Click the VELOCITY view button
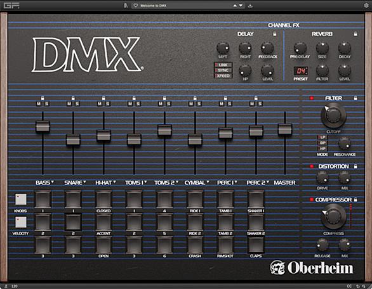 click(21, 222)
